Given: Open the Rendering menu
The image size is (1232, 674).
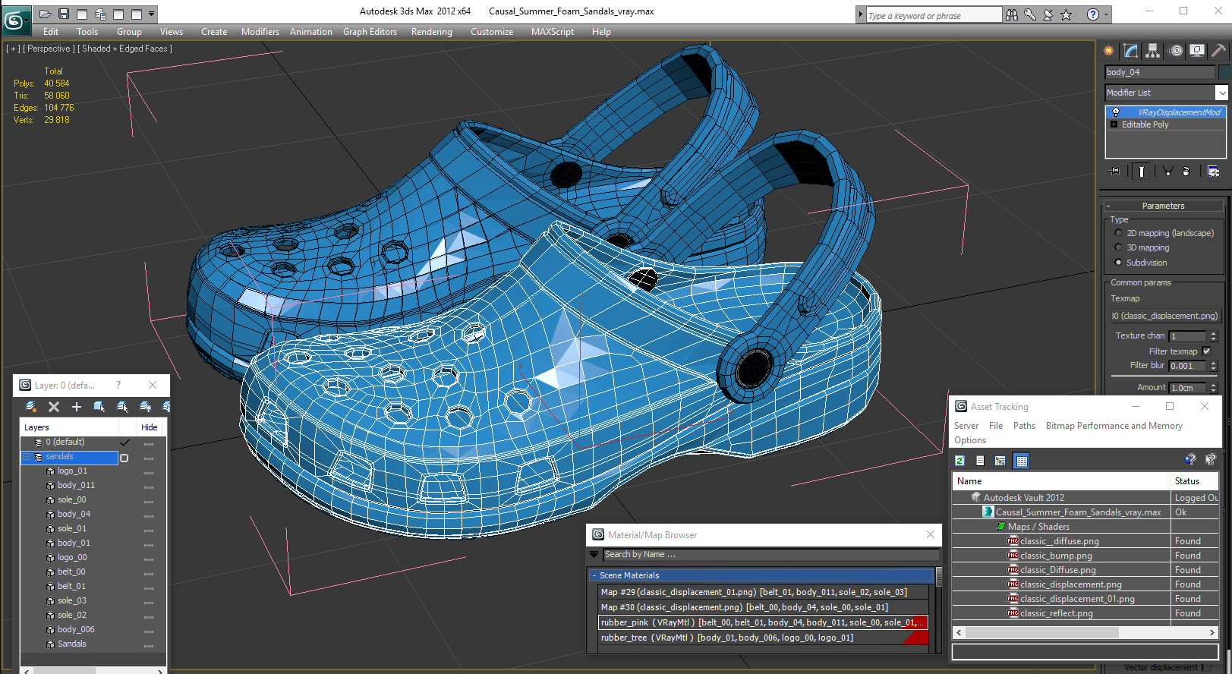Looking at the screenshot, I should (432, 32).
